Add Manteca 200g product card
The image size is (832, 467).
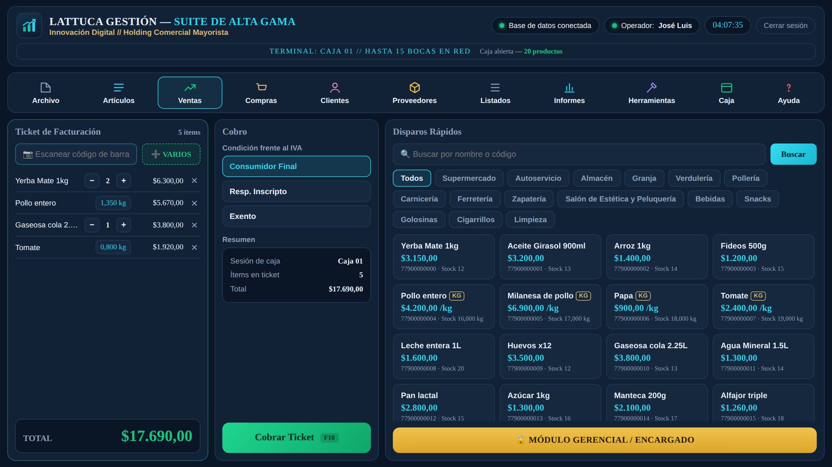click(x=657, y=403)
